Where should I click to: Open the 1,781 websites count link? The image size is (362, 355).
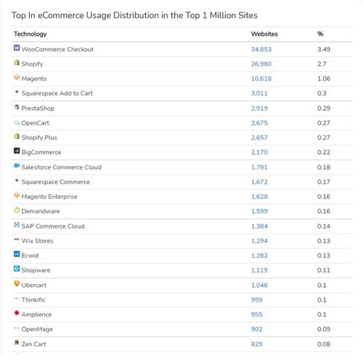pyautogui.click(x=259, y=167)
